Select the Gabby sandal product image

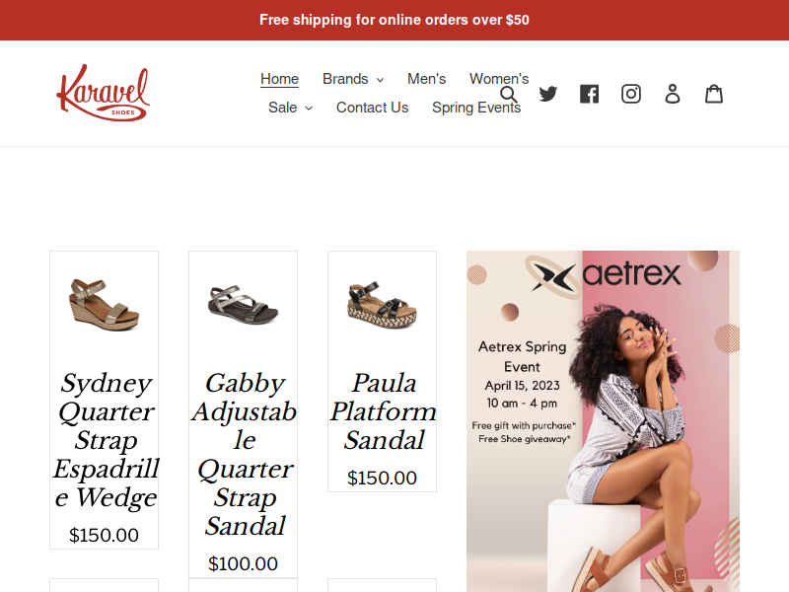pos(243,304)
